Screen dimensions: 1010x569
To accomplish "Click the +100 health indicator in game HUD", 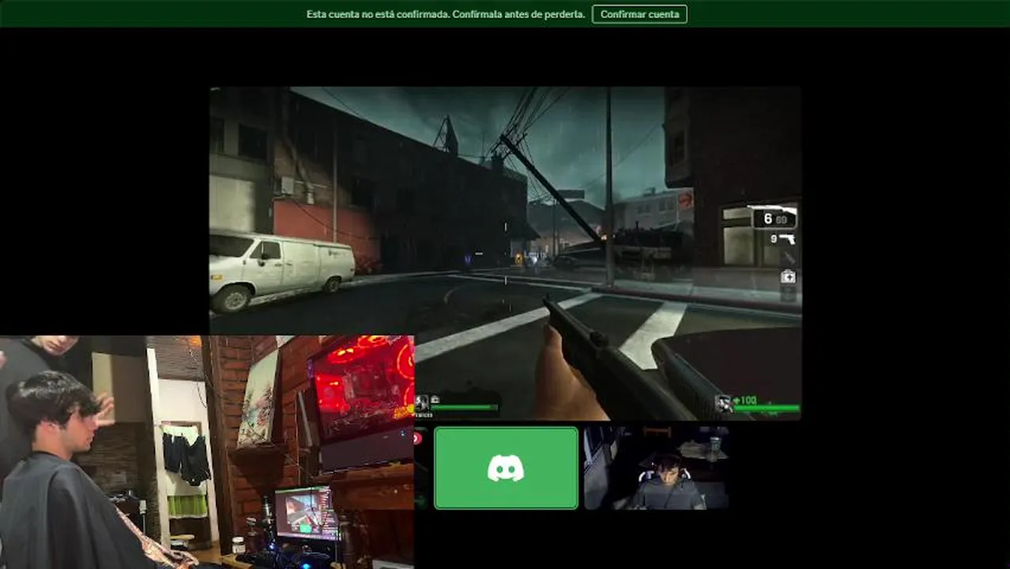I will click(746, 401).
